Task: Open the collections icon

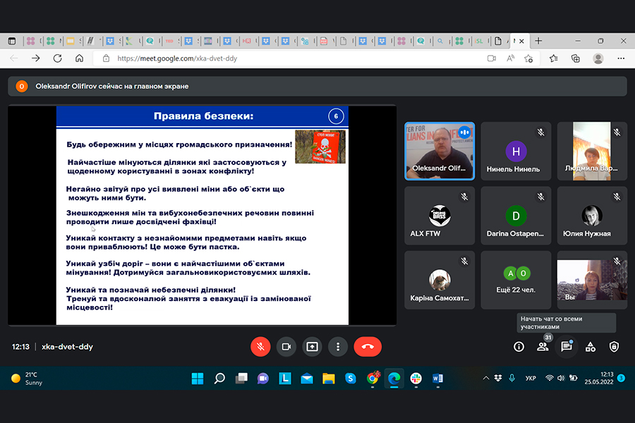Action: 576,59
